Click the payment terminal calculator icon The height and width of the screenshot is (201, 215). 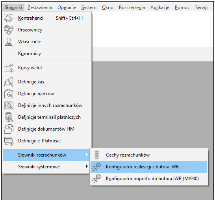point(9,117)
